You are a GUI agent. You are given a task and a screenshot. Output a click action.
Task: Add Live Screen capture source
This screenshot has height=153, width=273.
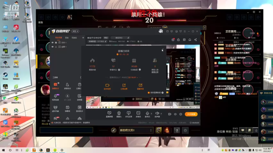point(109,115)
